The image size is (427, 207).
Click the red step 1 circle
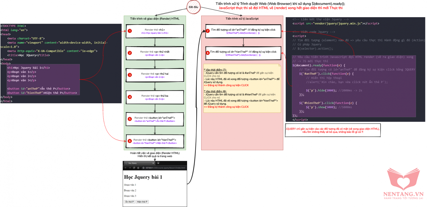click(130, 31)
